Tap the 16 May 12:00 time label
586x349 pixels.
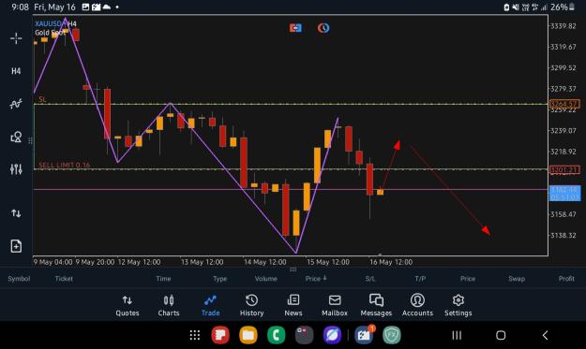391,262
